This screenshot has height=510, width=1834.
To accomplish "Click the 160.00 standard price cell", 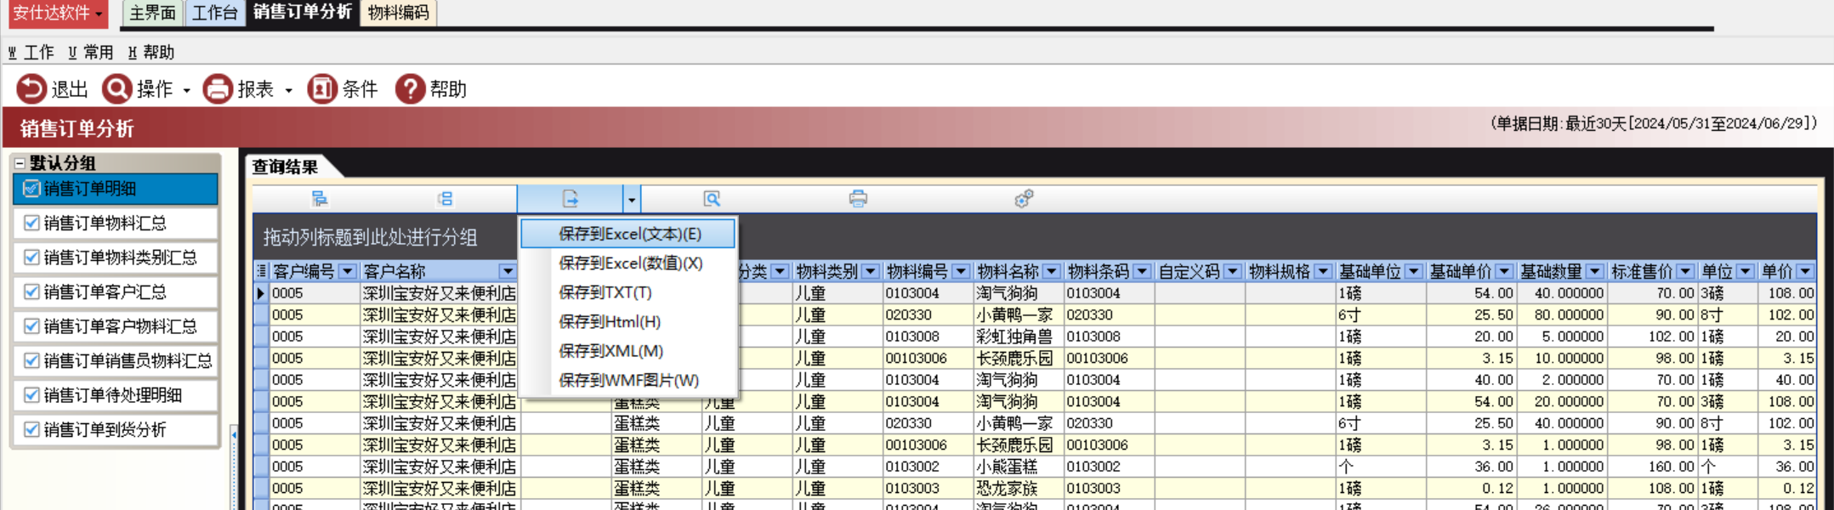I will point(1652,467).
